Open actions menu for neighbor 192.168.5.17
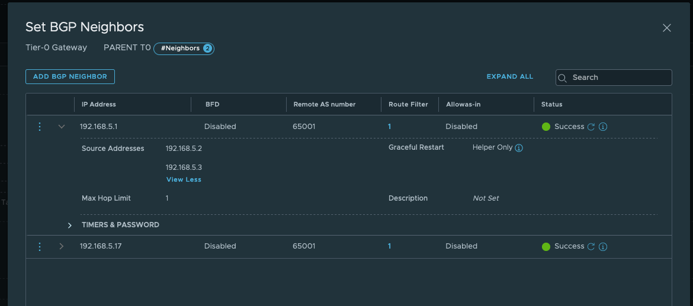The image size is (693, 306). 40,246
